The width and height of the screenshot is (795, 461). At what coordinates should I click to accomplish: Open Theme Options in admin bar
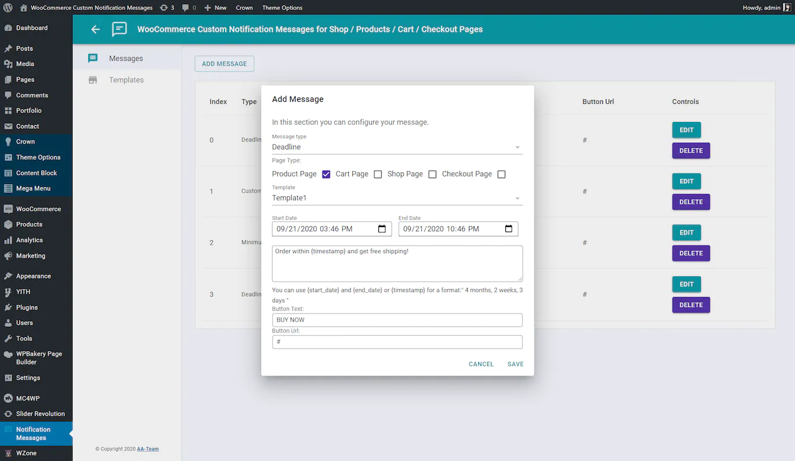point(282,8)
